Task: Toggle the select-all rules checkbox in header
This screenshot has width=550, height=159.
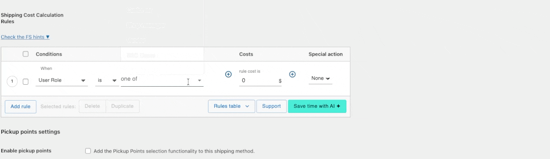Action: 26,54
